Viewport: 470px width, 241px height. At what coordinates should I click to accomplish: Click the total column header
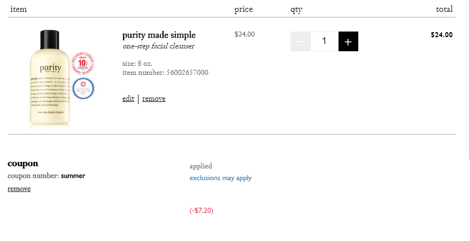444,9
